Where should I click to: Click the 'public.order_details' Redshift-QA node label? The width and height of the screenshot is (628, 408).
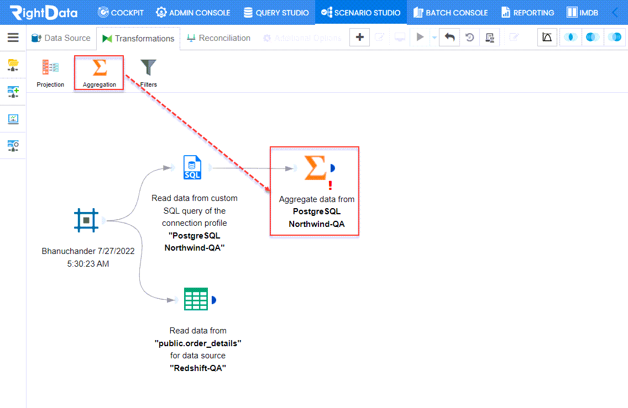(x=198, y=349)
